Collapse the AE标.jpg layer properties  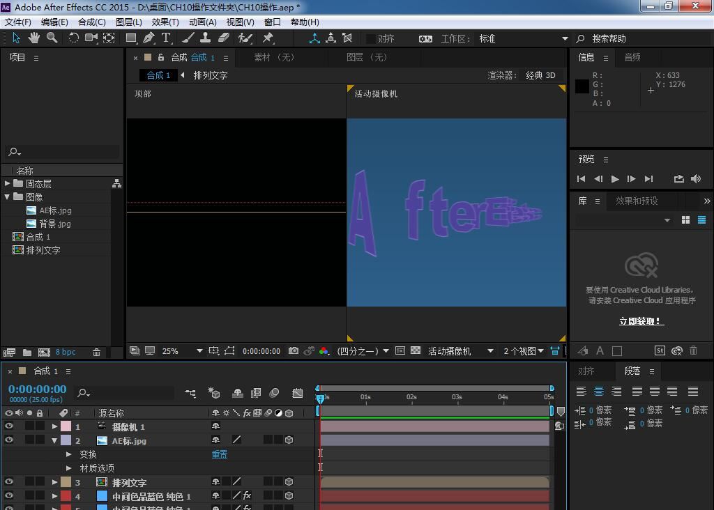pos(54,440)
